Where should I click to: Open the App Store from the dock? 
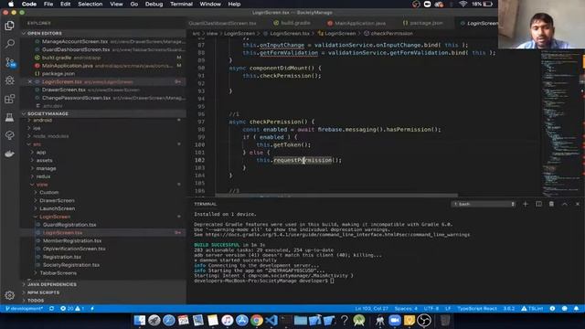click(241, 321)
